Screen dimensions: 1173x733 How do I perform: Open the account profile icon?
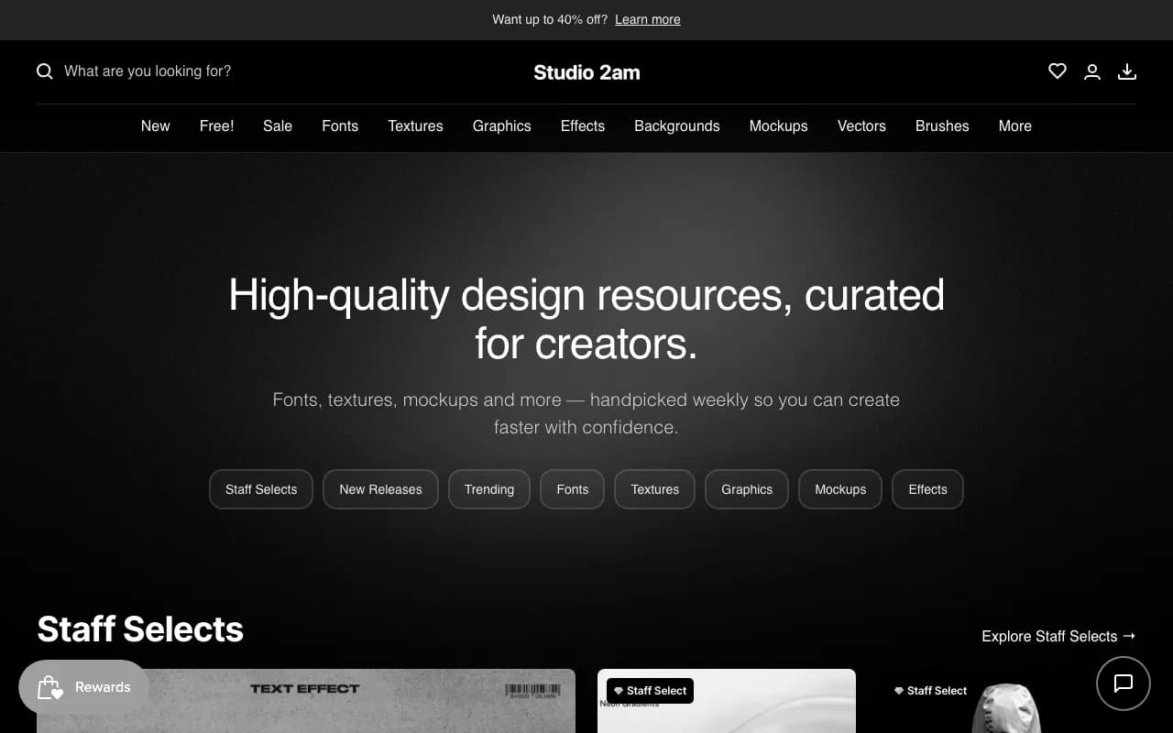coord(1092,71)
